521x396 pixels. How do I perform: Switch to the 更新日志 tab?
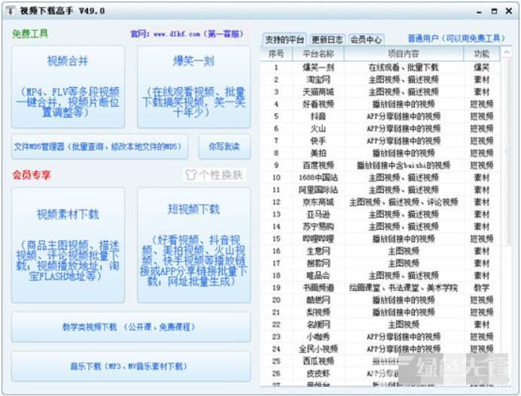328,39
